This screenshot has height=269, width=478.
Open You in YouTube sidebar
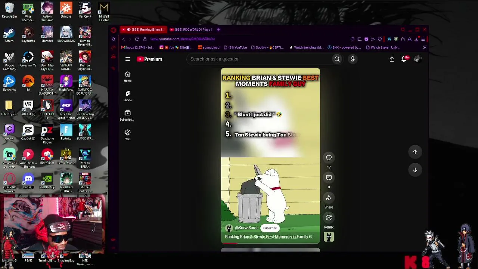pyautogui.click(x=128, y=135)
